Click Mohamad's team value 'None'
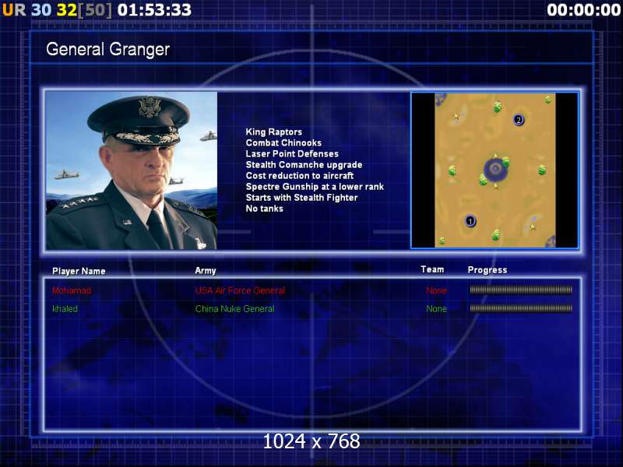 (x=437, y=290)
